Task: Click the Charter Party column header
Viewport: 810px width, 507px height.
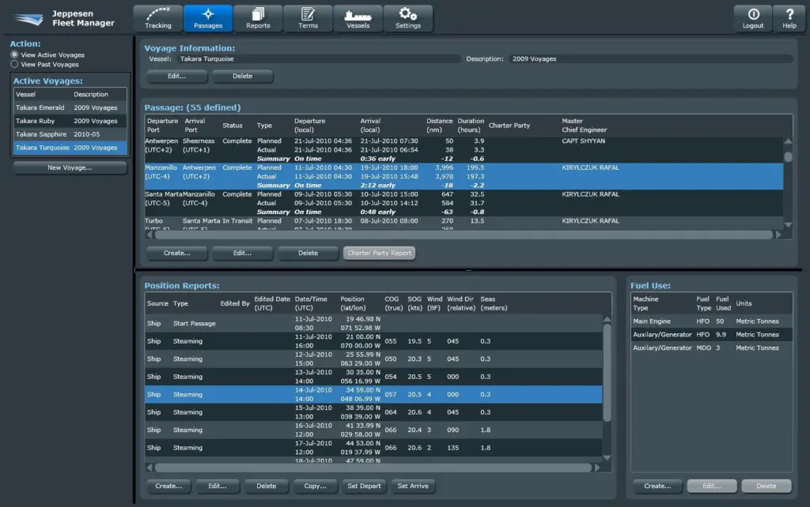Action: click(509, 126)
